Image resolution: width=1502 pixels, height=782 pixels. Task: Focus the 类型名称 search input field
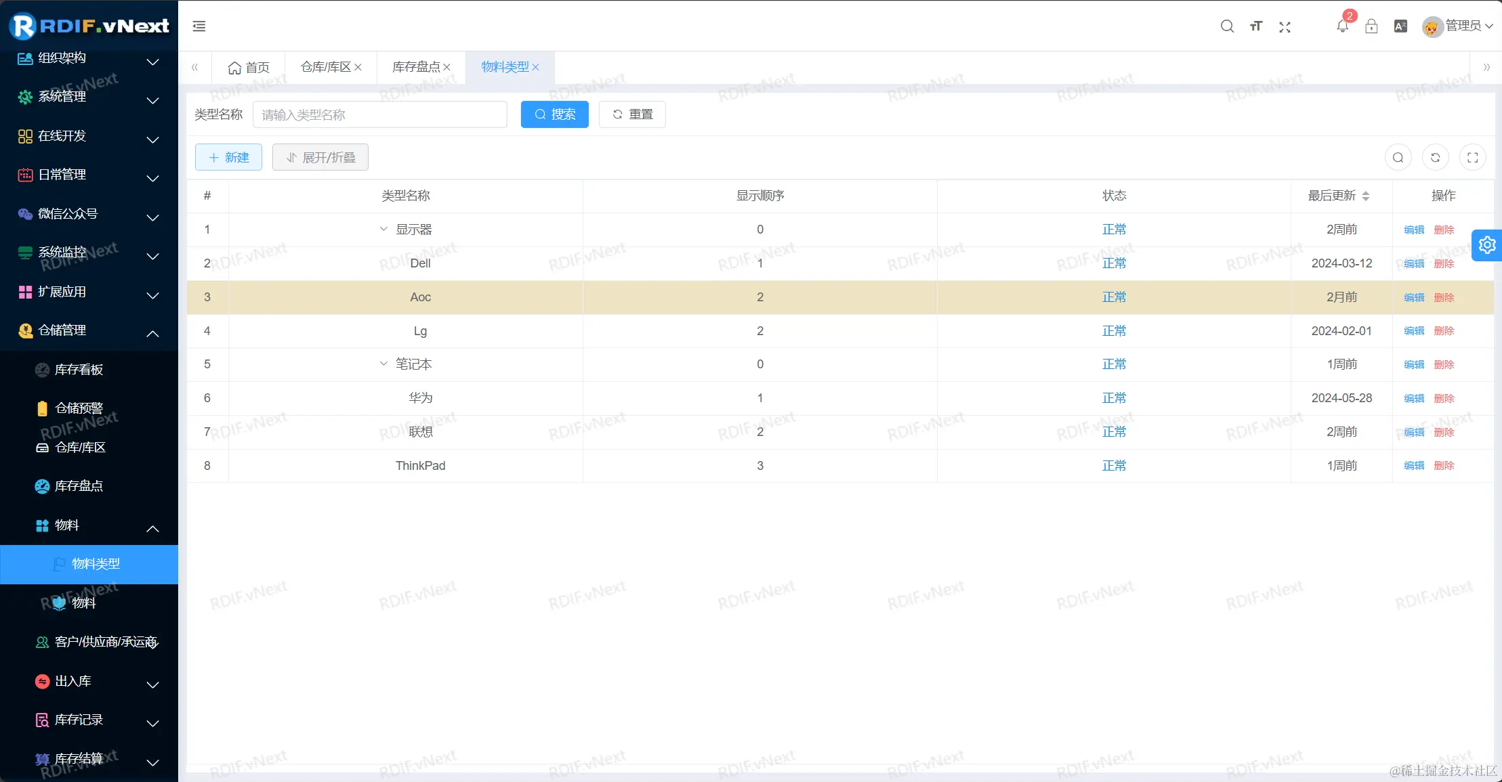[379, 114]
